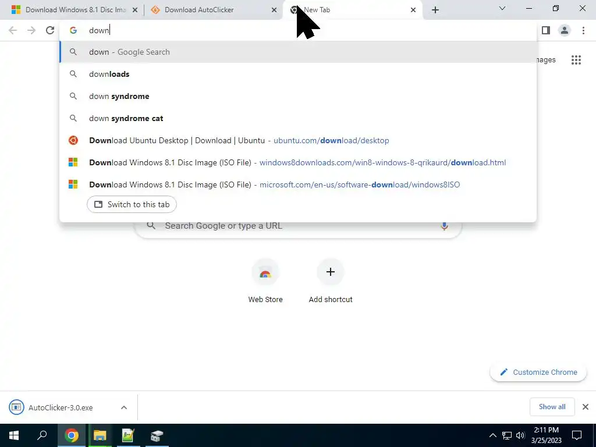Click the Customize Chrome button
Image resolution: width=596 pixels, height=447 pixels.
coord(538,372)
